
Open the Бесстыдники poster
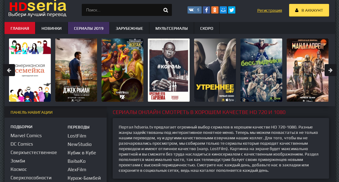coord(261,70)
